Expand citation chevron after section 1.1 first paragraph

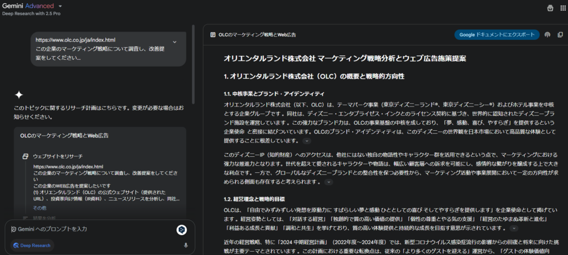pyautogui.click(x=307, y=141)
